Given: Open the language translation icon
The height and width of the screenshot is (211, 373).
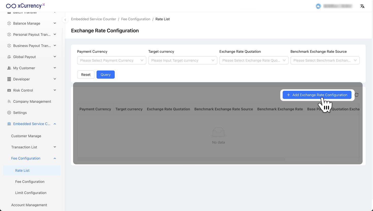Looking at the screenshot, I should pos(362,6).
